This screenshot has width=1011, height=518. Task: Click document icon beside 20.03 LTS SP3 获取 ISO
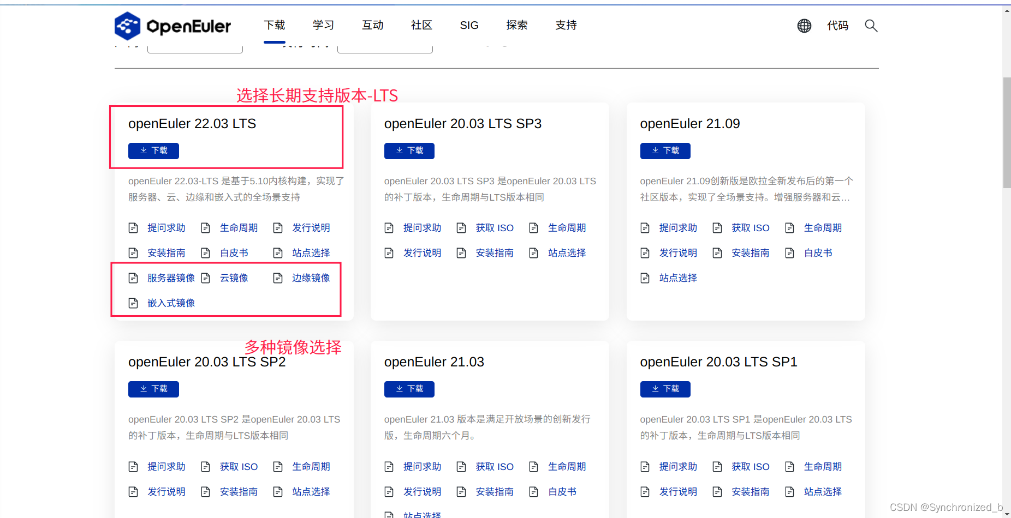click(x=461, y=228)
